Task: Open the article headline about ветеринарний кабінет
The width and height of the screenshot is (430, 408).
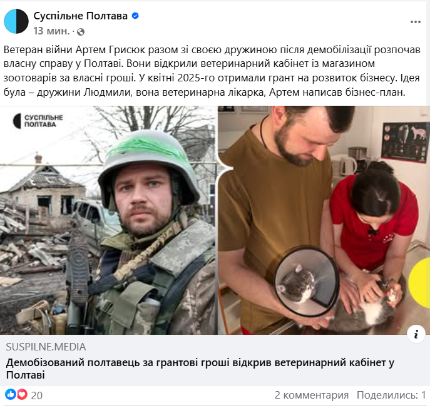Action: (x=200, y=369)
